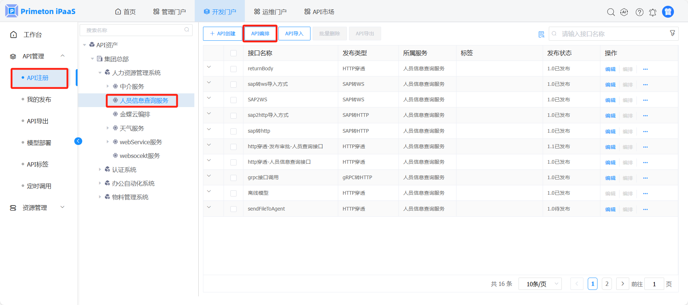Click the search magnifier icon in header

tap(610, 12)
